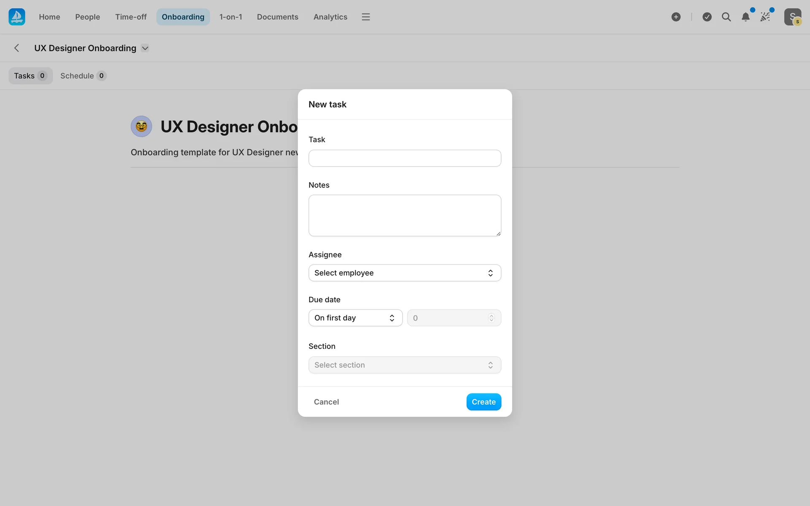
Task: Click the due date day-offset stepper
Action: (x=491, y=318)
